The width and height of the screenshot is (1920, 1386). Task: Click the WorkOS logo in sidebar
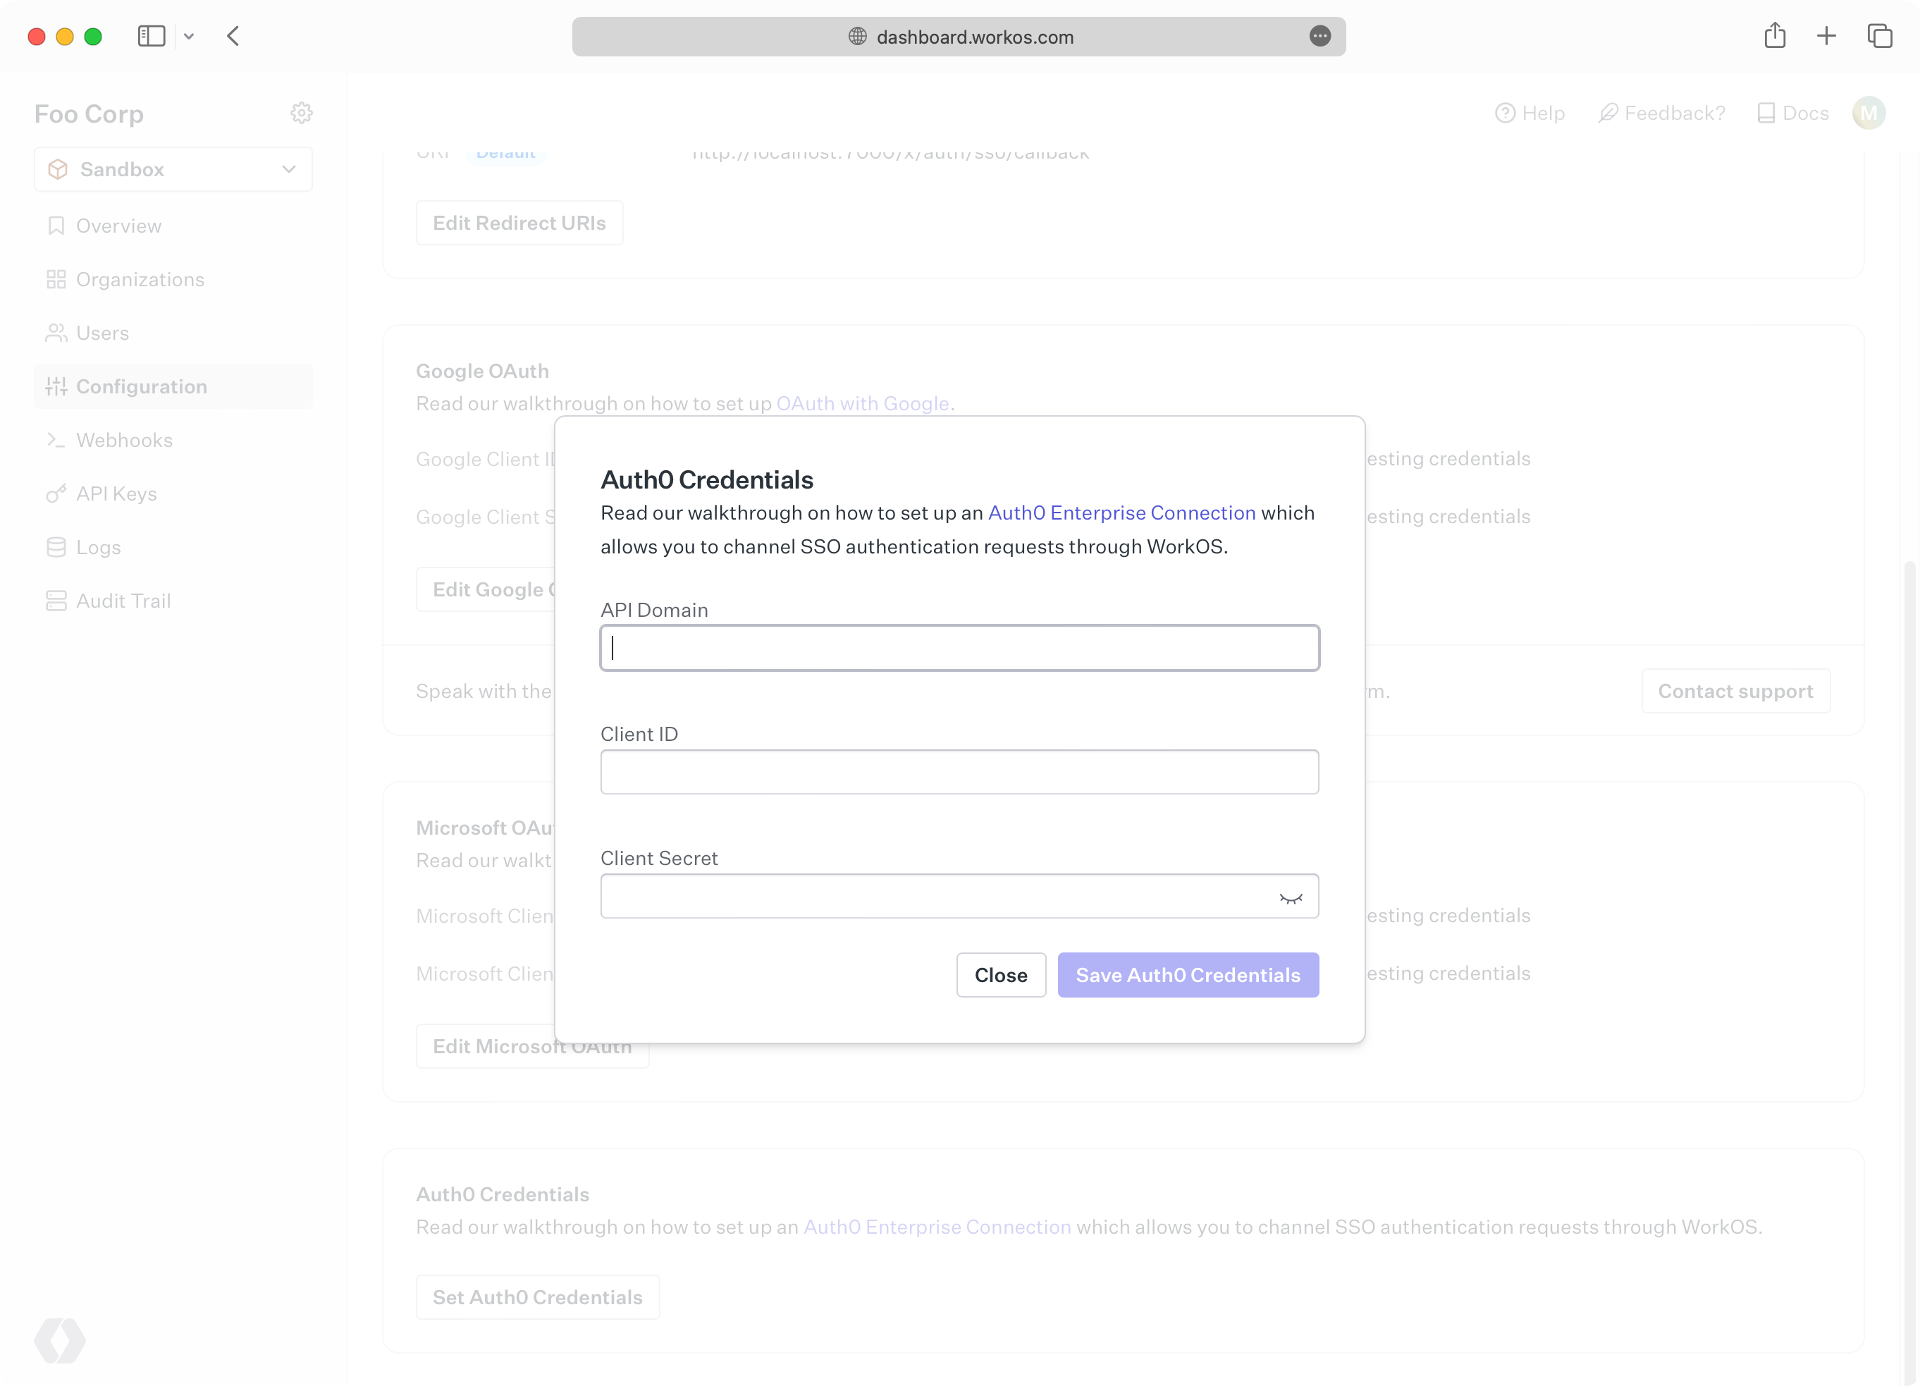(x=60, y=1340)
